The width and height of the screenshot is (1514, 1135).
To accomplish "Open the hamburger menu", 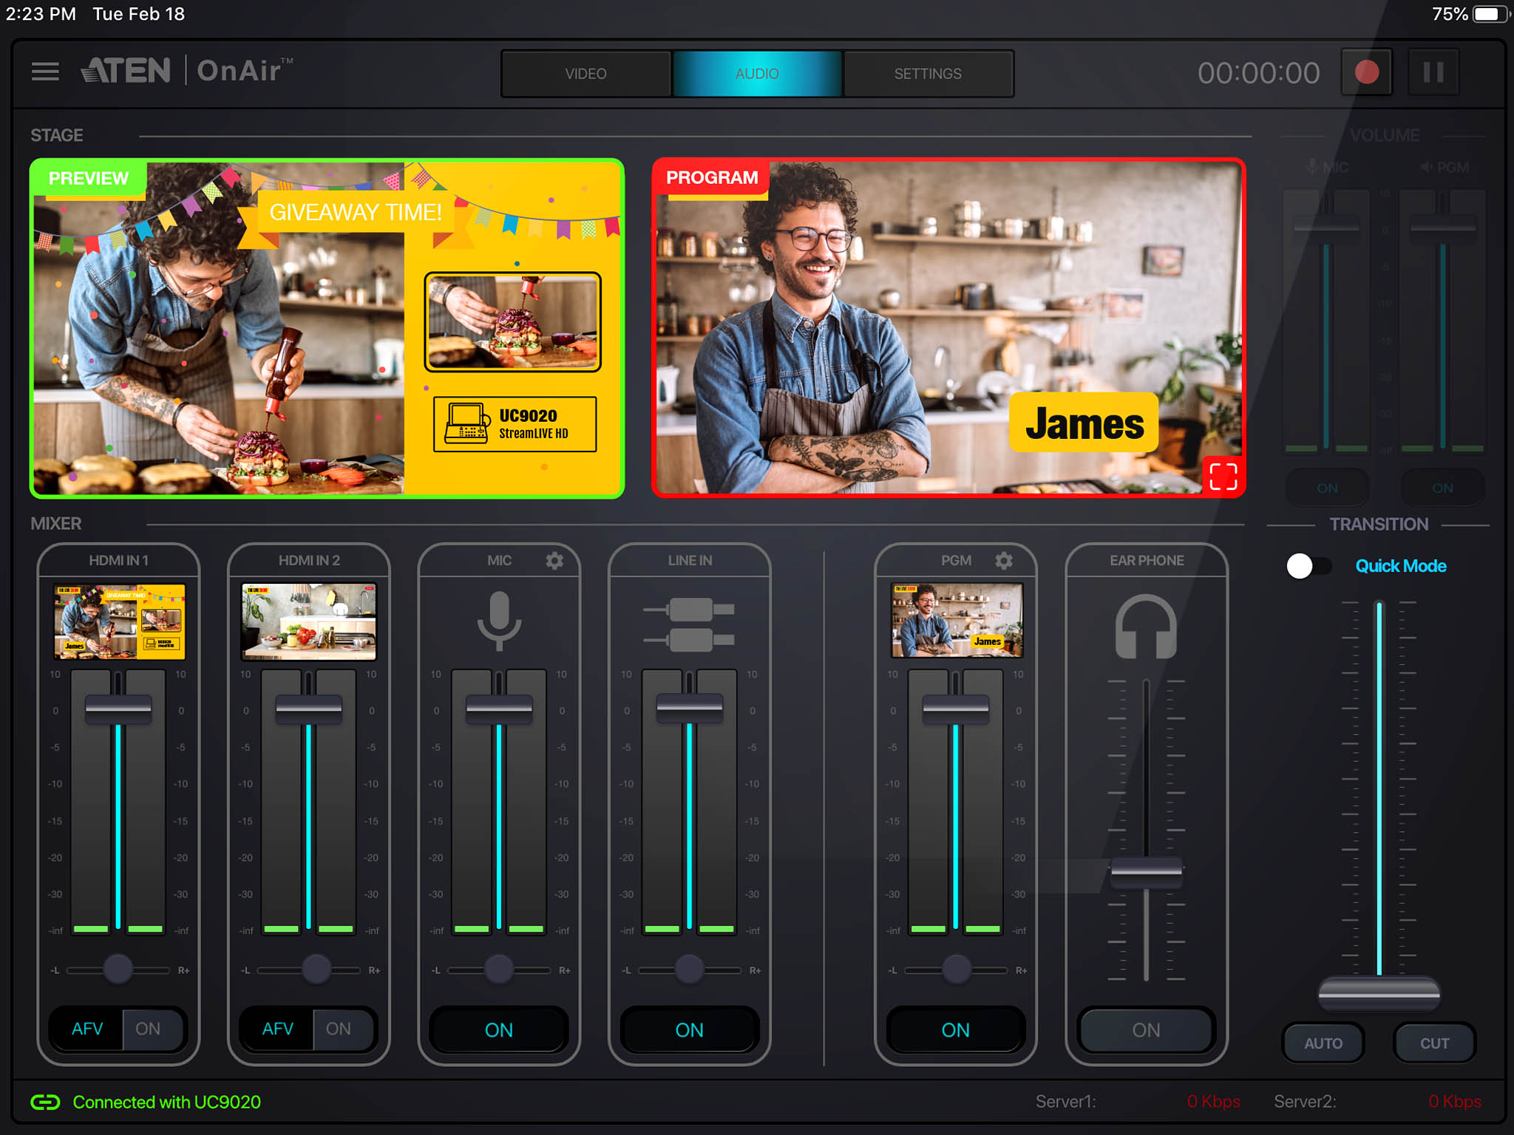I will [x=45, y=72].
